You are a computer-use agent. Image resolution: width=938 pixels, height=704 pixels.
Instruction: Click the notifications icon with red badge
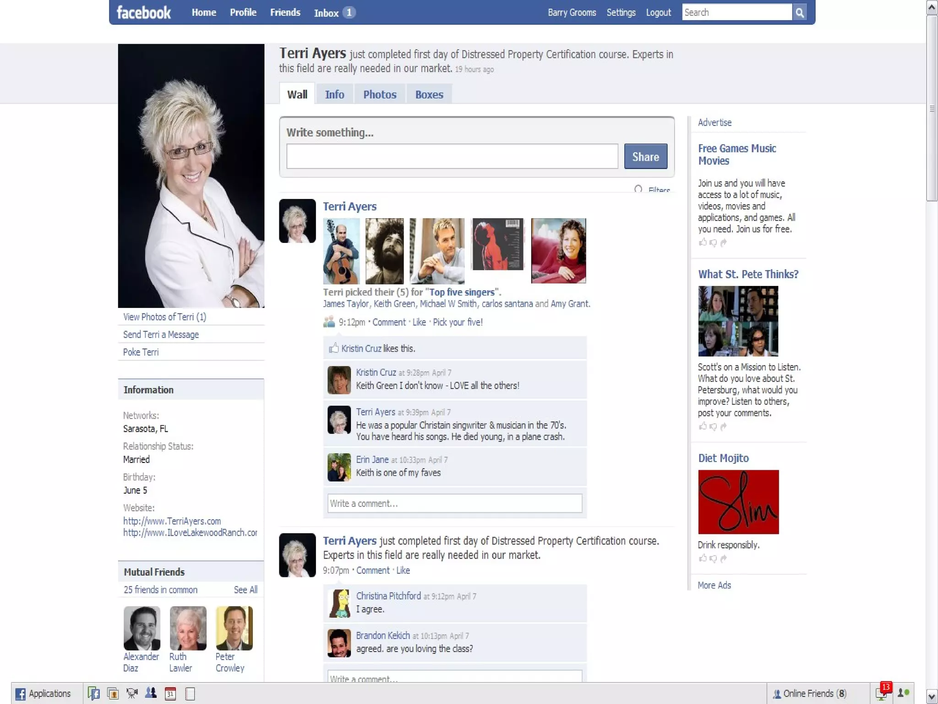883,693
